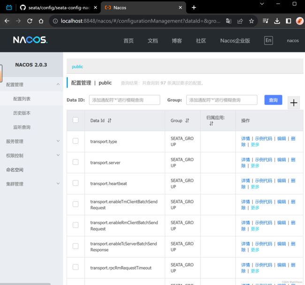Open 文档 in the top navigation
Image resolution: width=305 pixels, height=285 pixels.
[152, 41]
